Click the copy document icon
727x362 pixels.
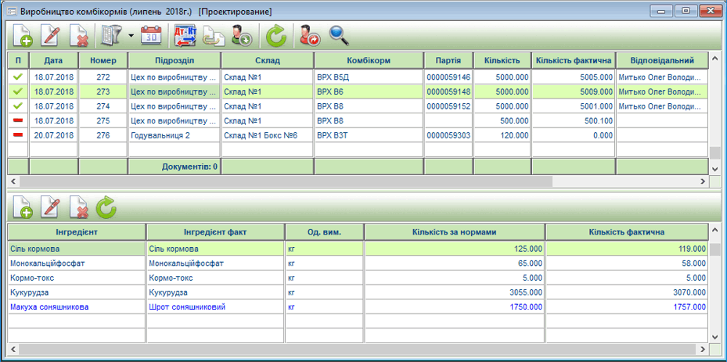coord(214,36)
